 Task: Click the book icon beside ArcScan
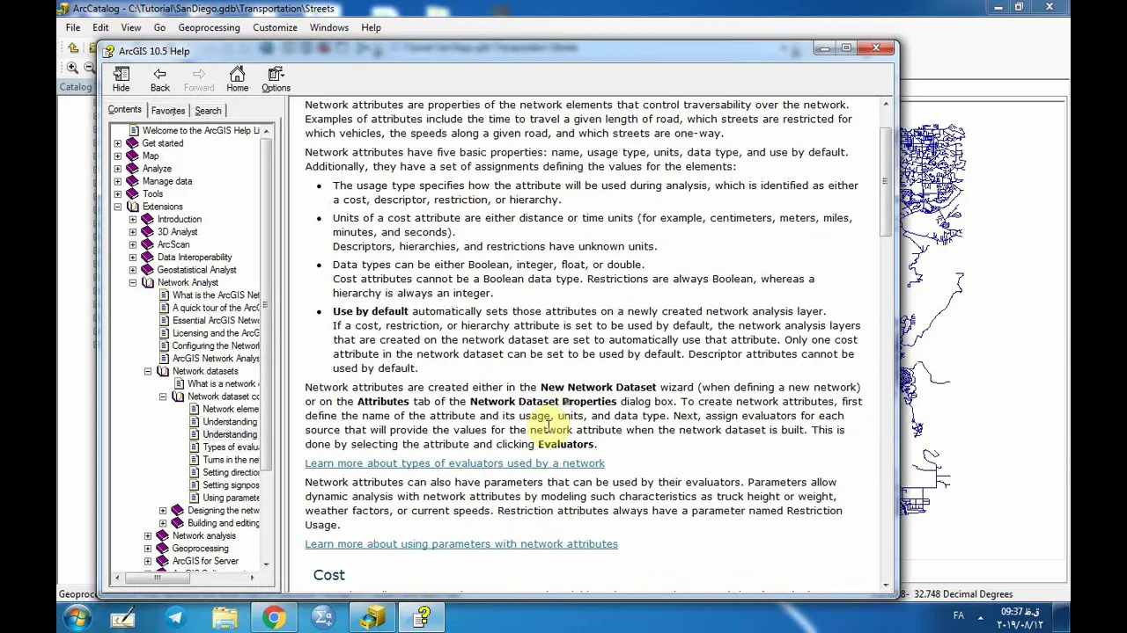click(147, 244)
